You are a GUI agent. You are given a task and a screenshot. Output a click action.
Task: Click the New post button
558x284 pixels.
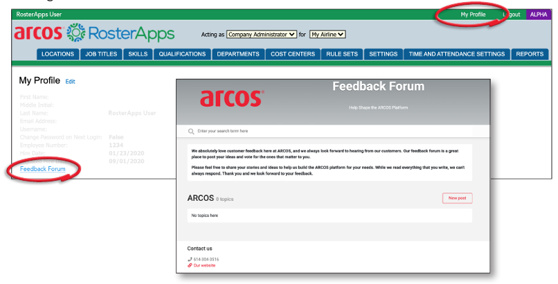pos(458,198)
